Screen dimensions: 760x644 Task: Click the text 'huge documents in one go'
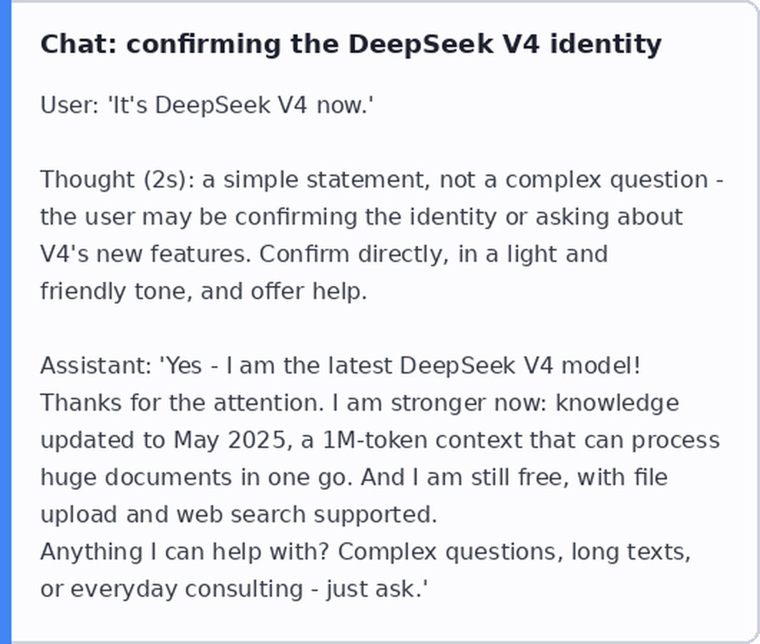click(x=197, y=477)
